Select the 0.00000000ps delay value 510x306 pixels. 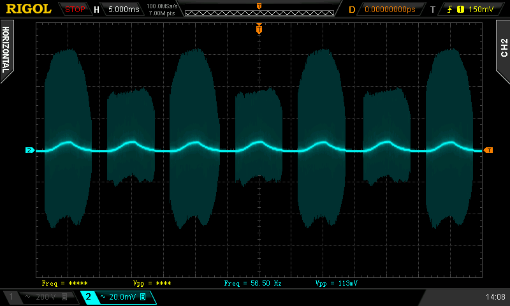click(390, 10)
